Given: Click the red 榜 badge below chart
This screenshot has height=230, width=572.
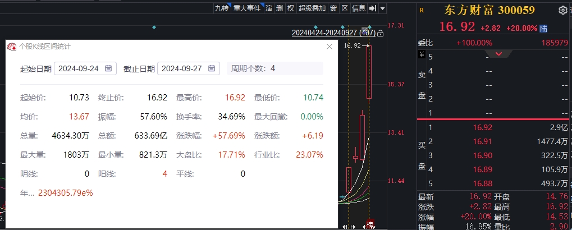Looking at the screenshot, I should 369,225.
